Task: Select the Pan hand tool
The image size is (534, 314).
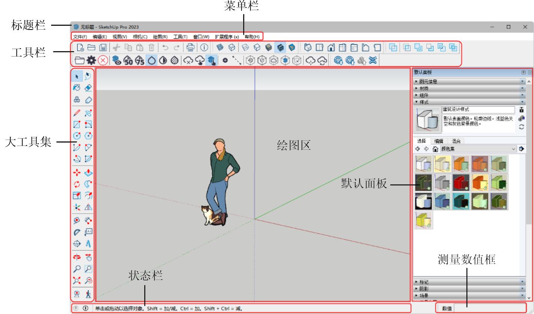Action: [88, 257]
